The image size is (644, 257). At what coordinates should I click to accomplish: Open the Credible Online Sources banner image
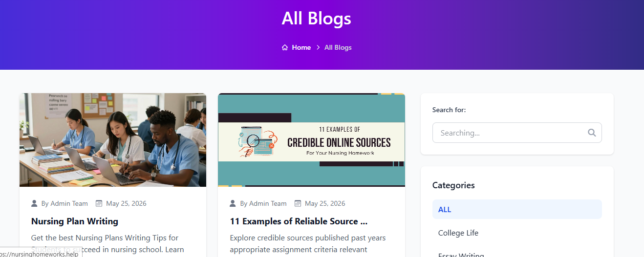311,140
